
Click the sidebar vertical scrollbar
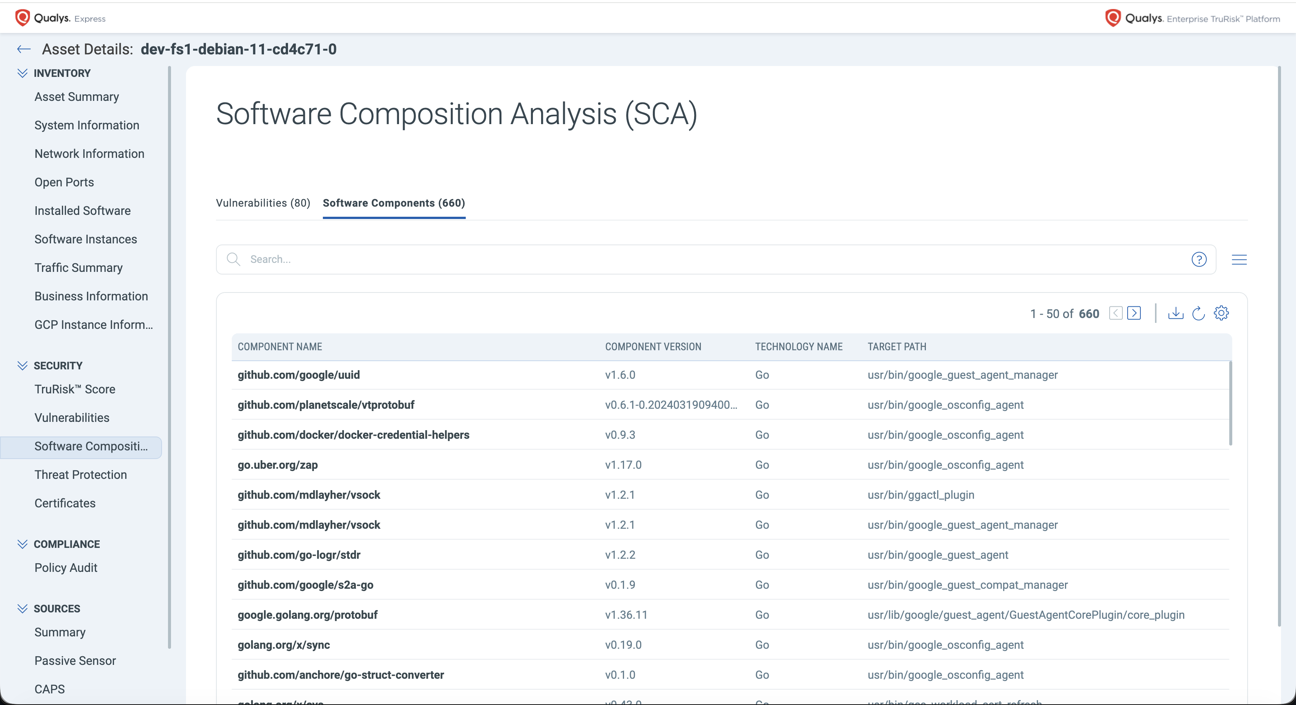click(x=169, y=357)
